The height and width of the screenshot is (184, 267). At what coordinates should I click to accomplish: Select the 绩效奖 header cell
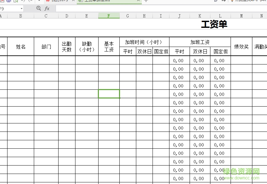[241, 46]
